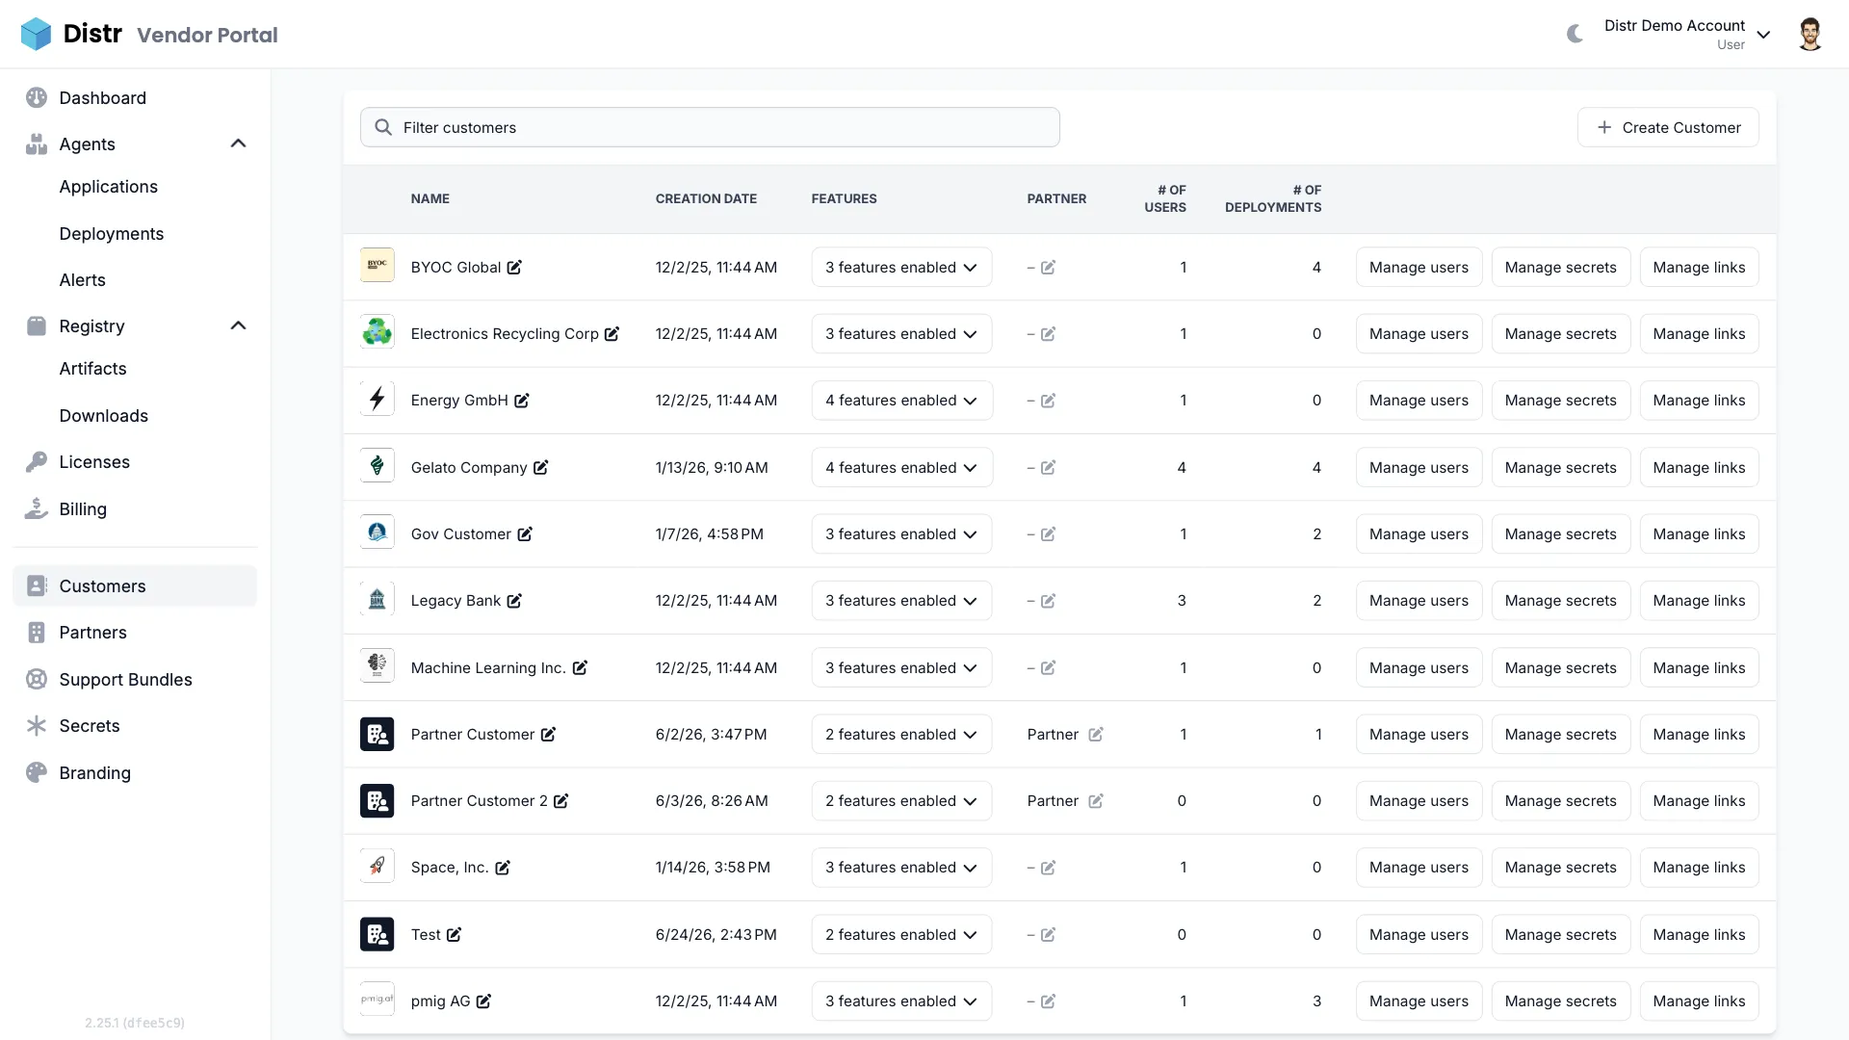The width and height of the screenshot is (1849, 1040).
Task: Open Partner Customer features dropdown
Action: (x=901, y=735)
